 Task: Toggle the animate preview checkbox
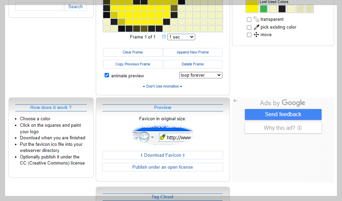[107, 75]
